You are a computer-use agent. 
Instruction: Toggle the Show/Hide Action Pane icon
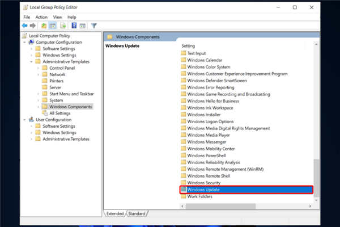pyautogui.click(x=83, y=26)
